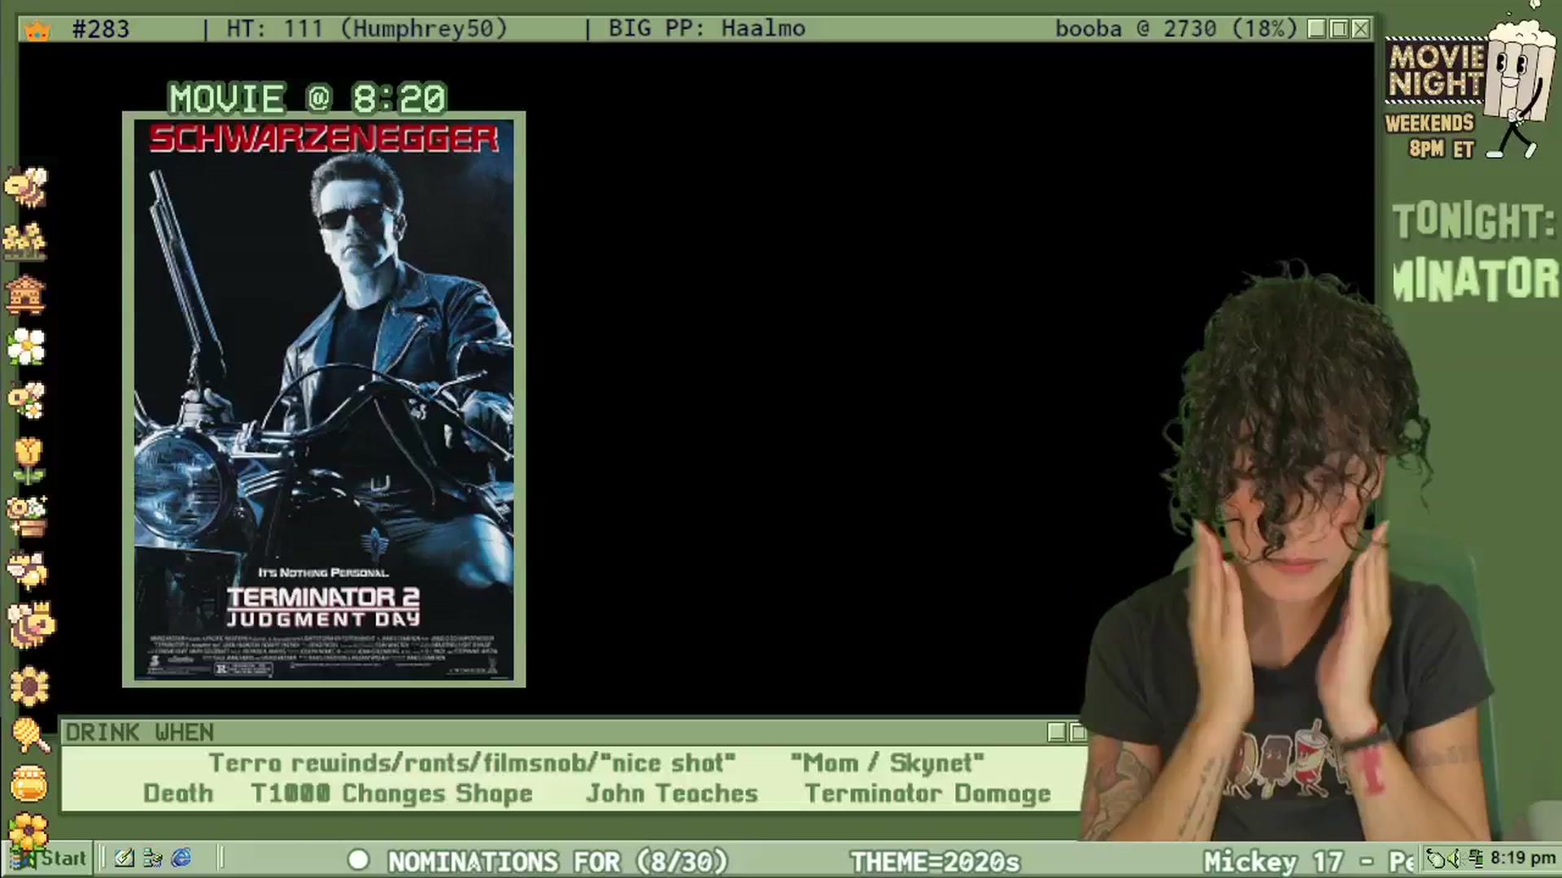
Task: Click the 'Mickey 17' ticker entry
Action: point(1273,861)
